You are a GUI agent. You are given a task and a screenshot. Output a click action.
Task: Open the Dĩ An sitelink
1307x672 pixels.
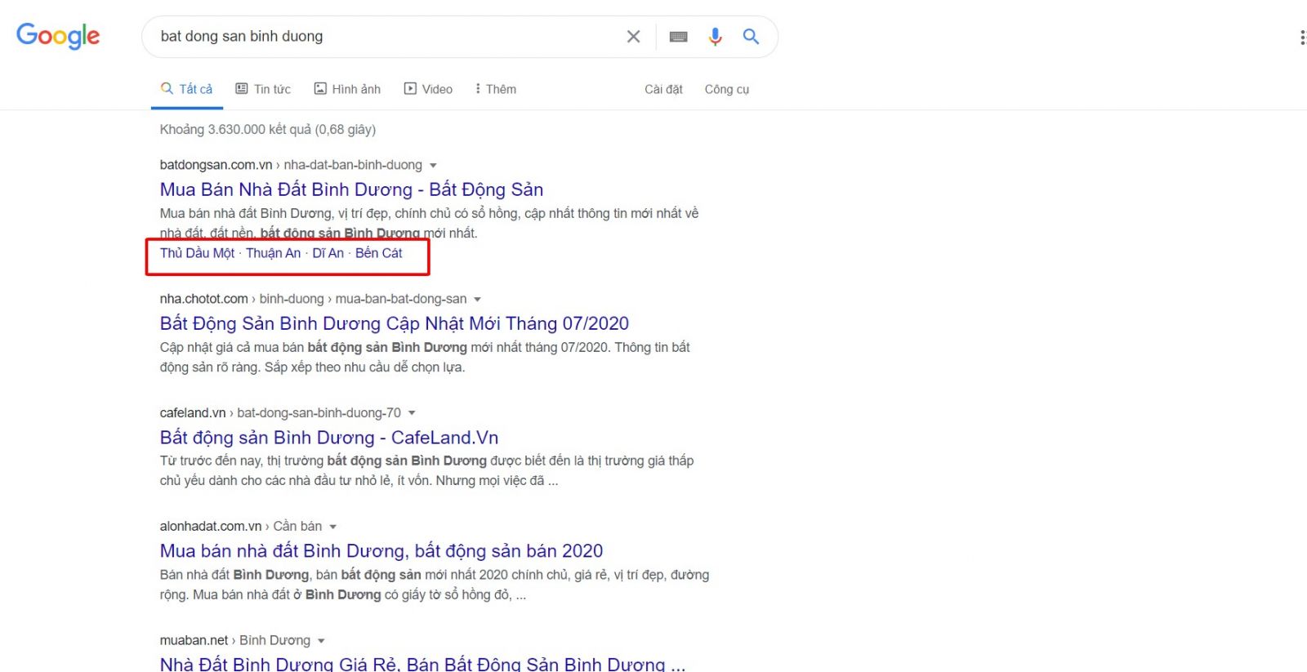click(x=328, y=253)
